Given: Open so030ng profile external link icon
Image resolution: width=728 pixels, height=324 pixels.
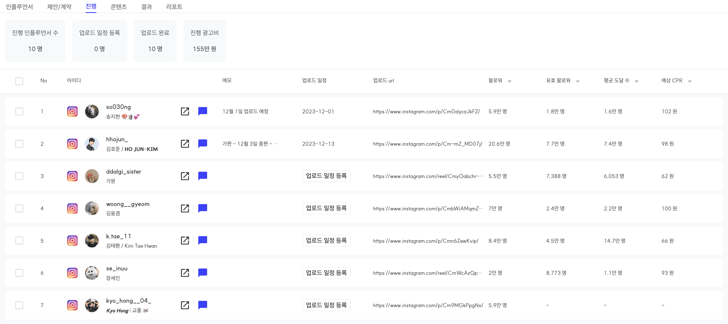Looking at the screenshot, I should [185, 111].
